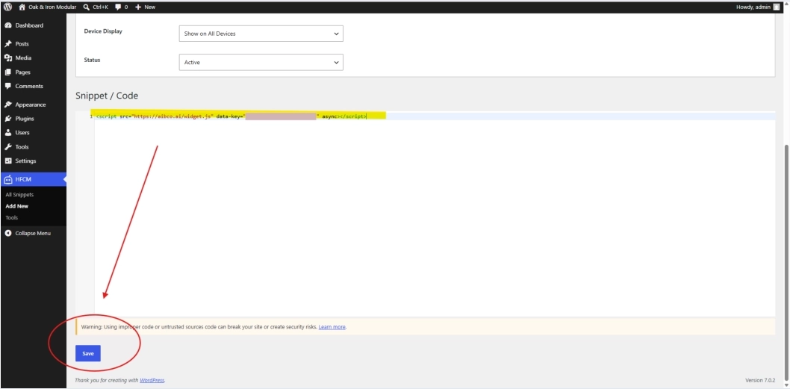Open the Status dropdown
790x389 pixels.
coord(261,63)
